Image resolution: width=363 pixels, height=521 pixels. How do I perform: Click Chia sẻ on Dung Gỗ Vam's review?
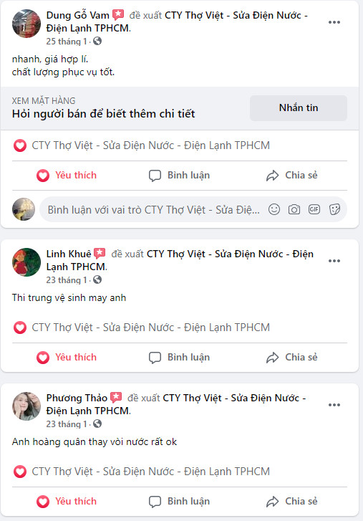point(291,176)
